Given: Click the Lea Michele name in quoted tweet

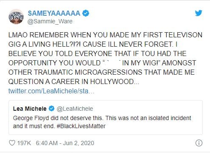Looking at the screenshot, I should pyautogui.click(x=30, y=109).
